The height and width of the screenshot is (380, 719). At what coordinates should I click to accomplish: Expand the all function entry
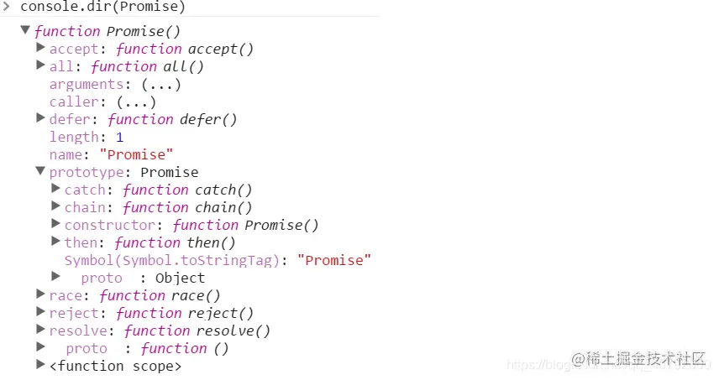[x=40, y=65]
